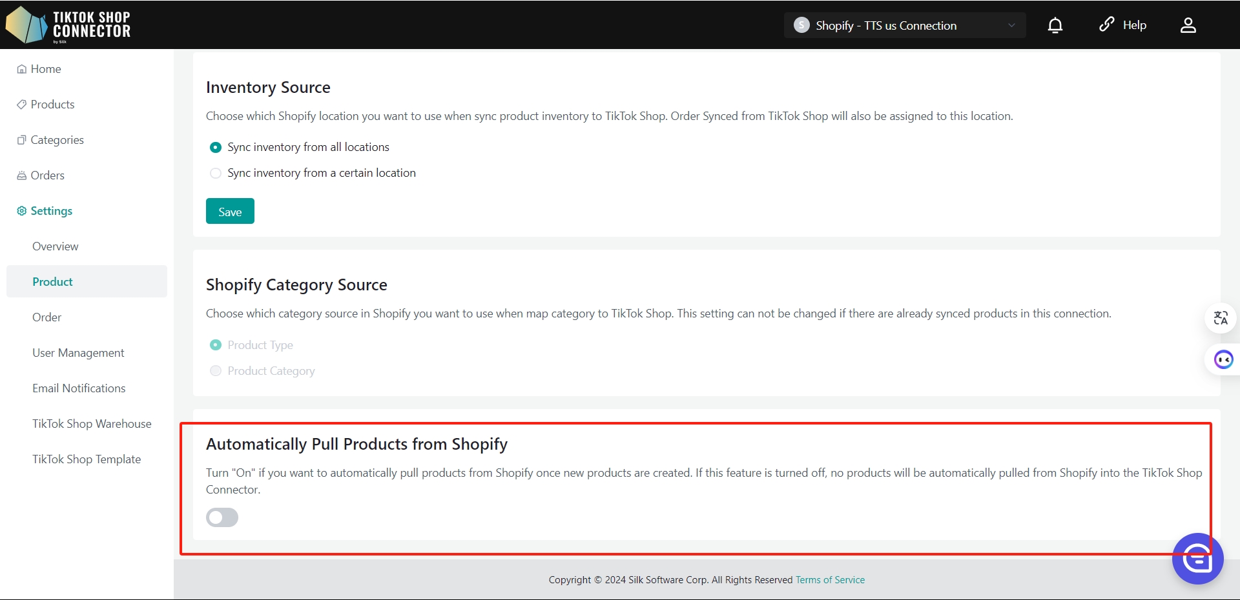Viewport: 1240px width, 600px height.
Task: Click the Products tag icon in sidebar
Action: point(22,105)
